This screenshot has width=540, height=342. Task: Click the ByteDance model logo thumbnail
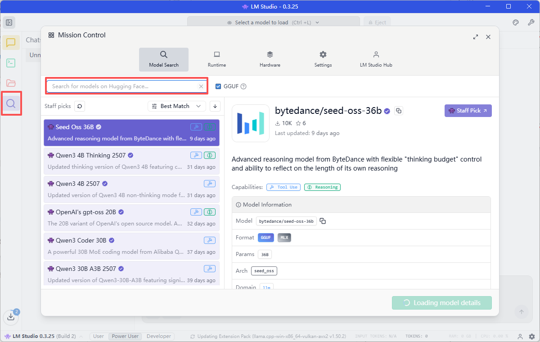point(251,123)
